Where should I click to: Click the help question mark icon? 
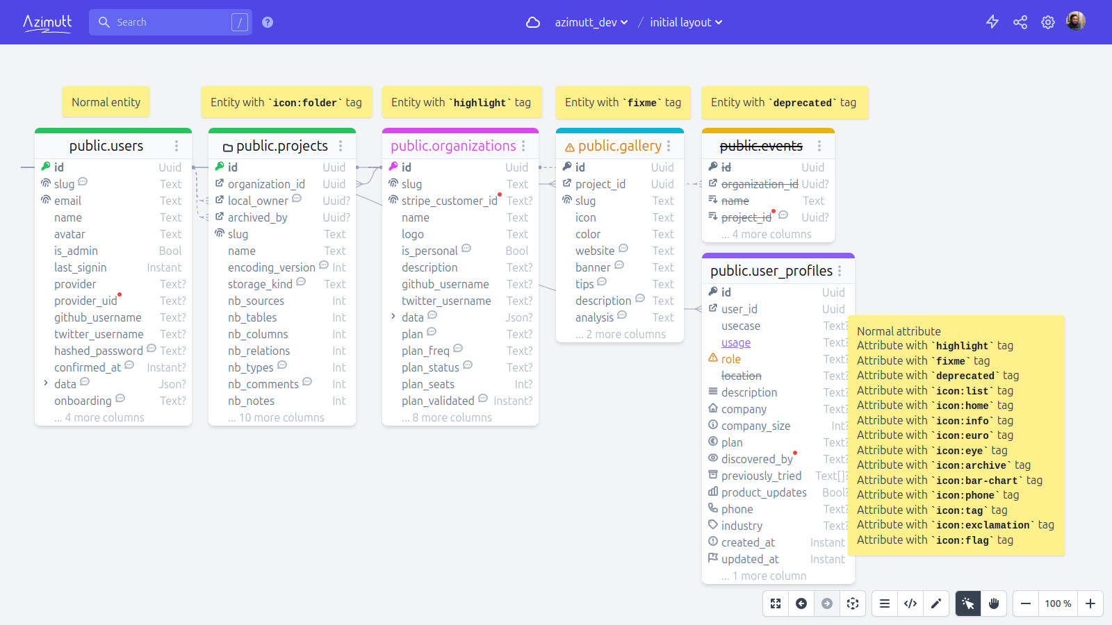click(268, 22)
